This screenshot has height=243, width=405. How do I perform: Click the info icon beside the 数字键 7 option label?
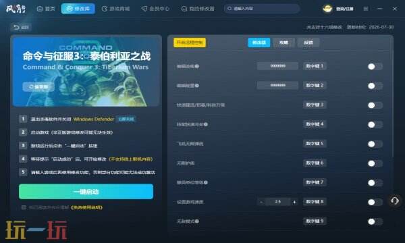(x=206, y=182)
